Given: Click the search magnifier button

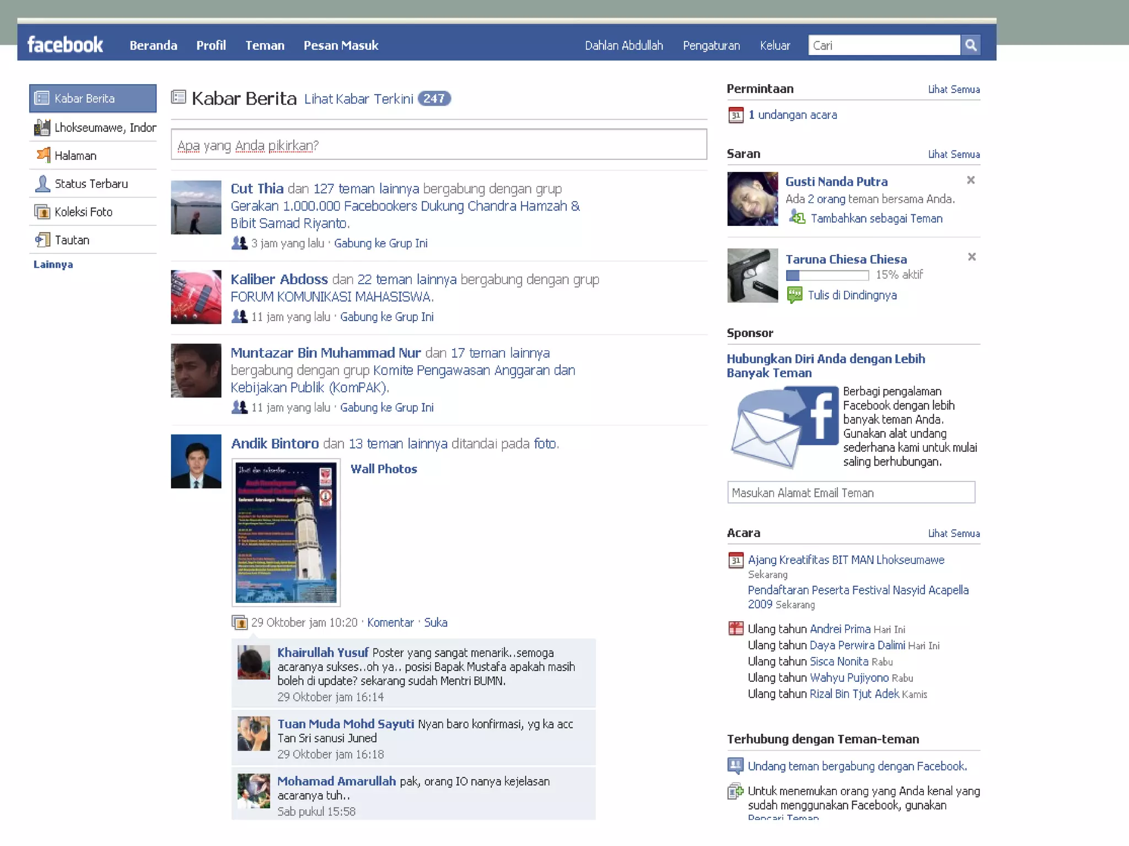Looking at the screenshot, I should [x=970, y=45].
